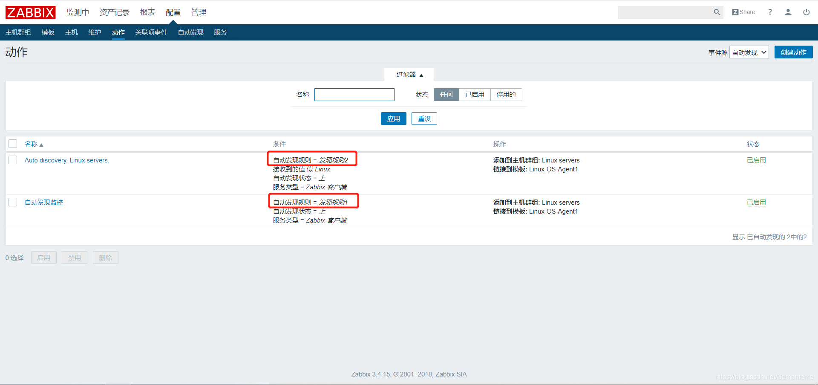Image resolution: width=818 pixels, height=385 pixels.
Task: Open the 自动发现监控 action
Action: coord(44,203)
